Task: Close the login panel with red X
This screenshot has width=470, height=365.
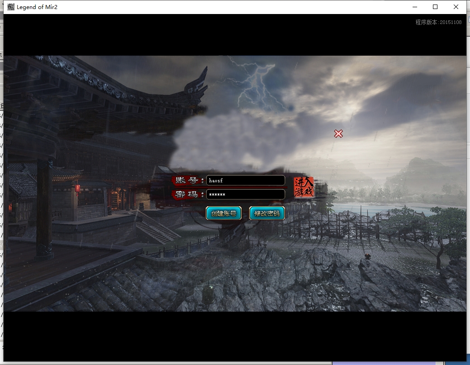Action: [338, 134]
